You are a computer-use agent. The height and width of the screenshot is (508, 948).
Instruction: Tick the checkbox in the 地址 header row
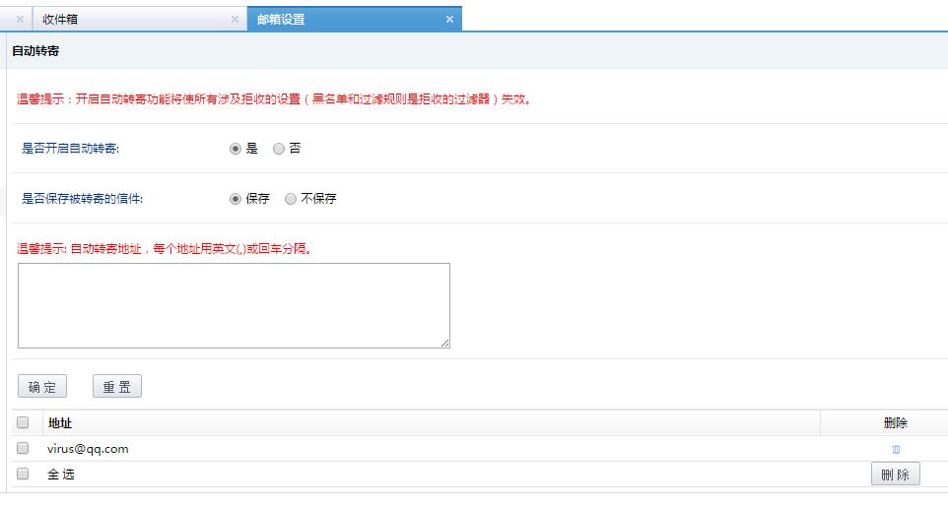click(x=23, y=422)
